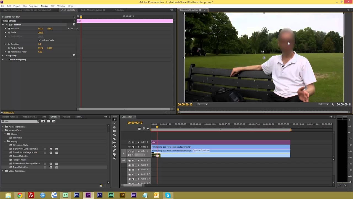Click the timeline Add Marker icon
353x199 pixels.
tap(148, 129)
